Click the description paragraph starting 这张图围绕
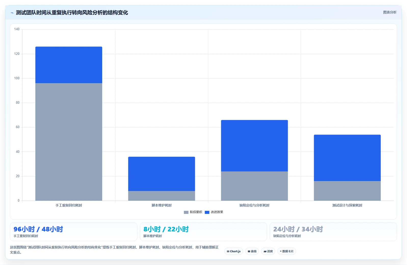 114,250
